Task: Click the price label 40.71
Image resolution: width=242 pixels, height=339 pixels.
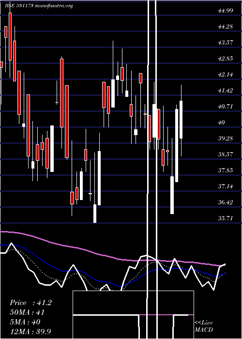Action: 226,107
